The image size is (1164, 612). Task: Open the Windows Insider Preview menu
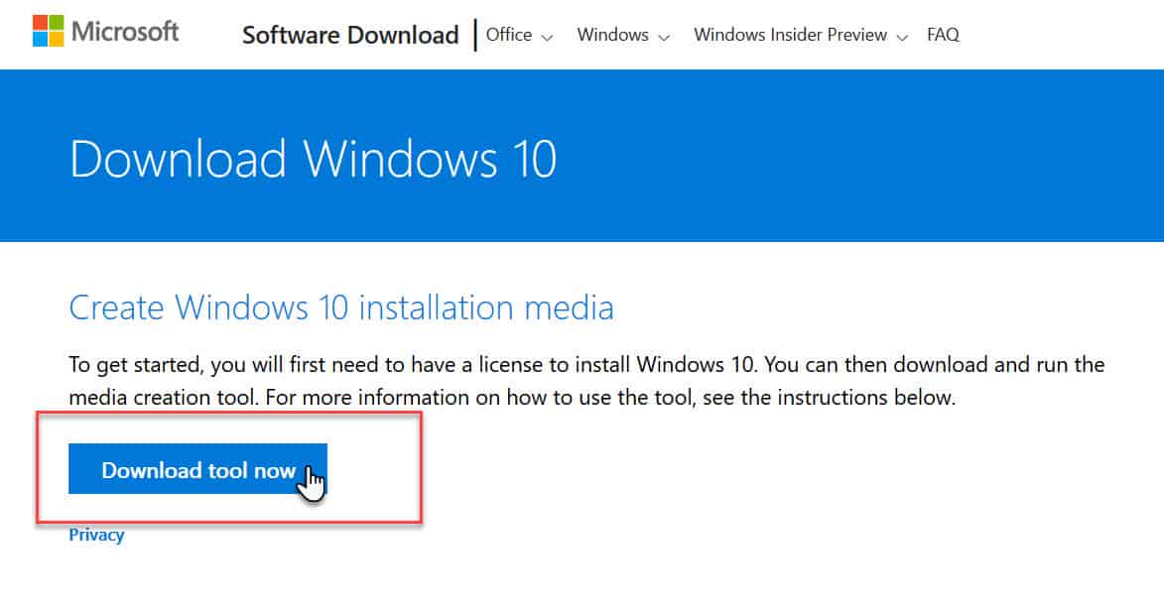coord(791,35)
